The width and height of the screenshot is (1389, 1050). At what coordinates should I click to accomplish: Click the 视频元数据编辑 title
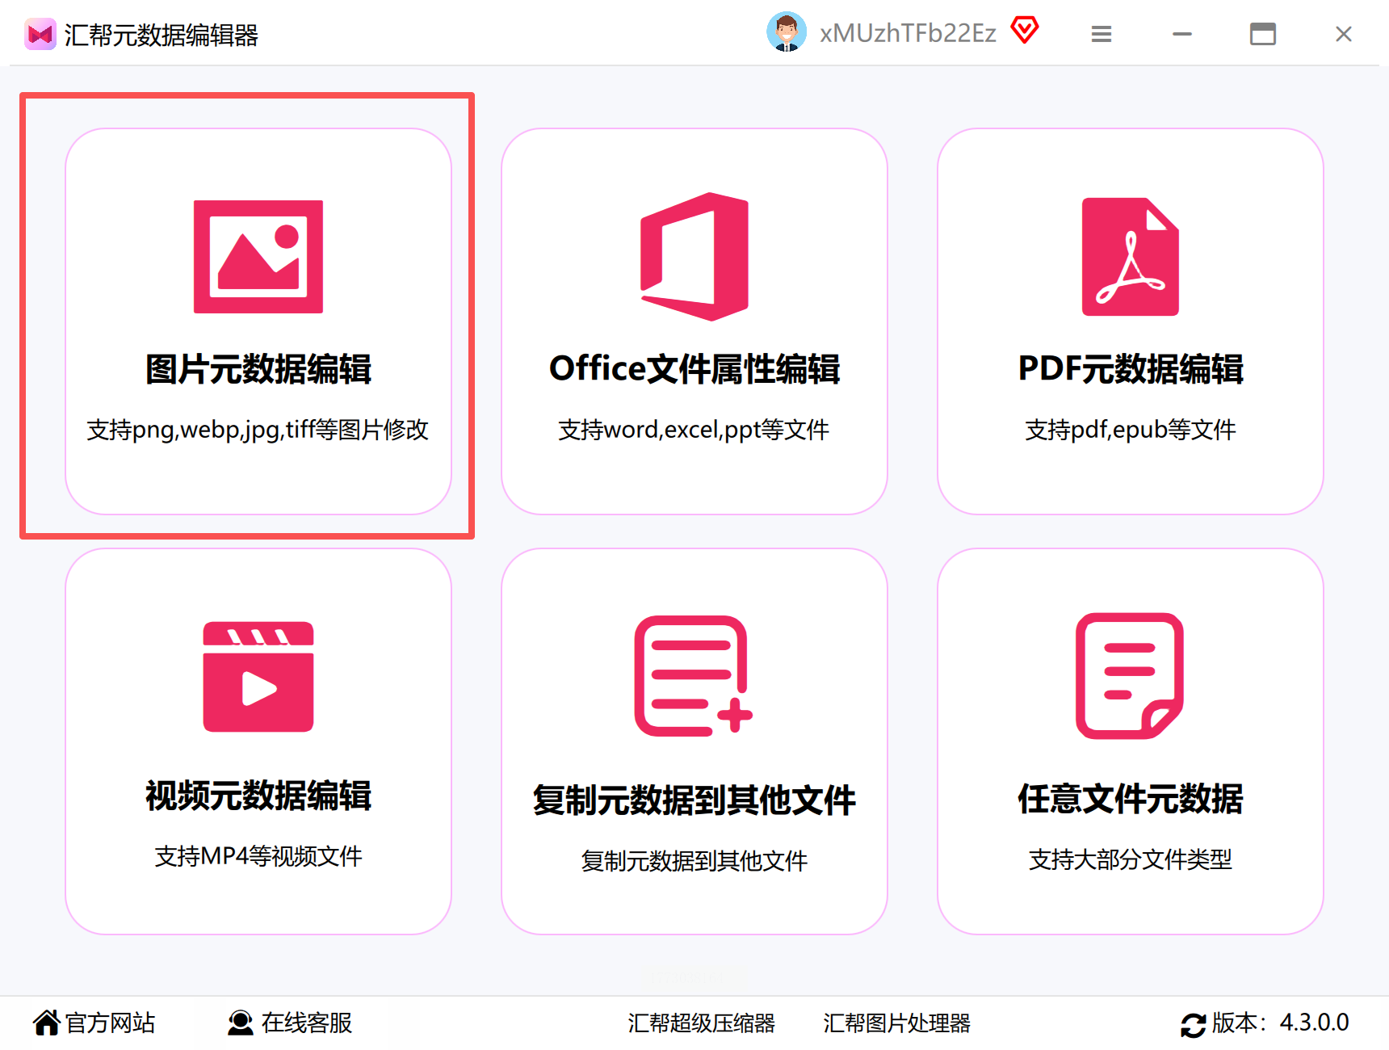coord(258,796)
